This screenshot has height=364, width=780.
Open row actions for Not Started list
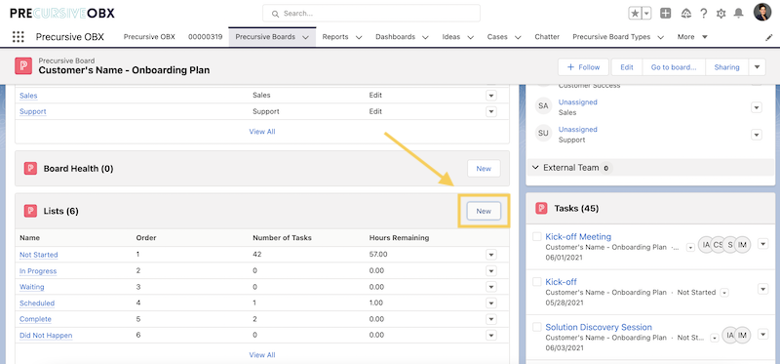click(x=491, y=255)
